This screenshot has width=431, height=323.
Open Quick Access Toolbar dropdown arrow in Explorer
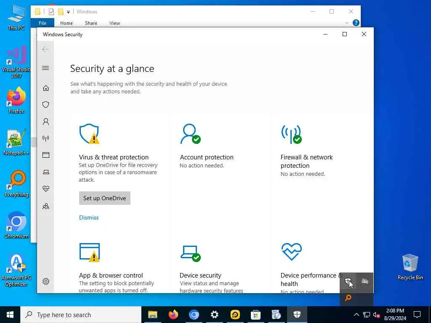pyautogui.click(x=69, y=12)
